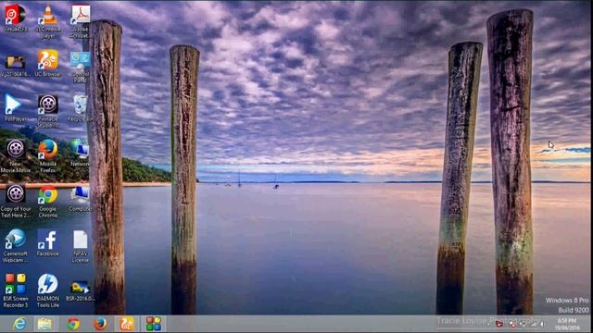Select the NPAV License file icon

tap(81, 246)
